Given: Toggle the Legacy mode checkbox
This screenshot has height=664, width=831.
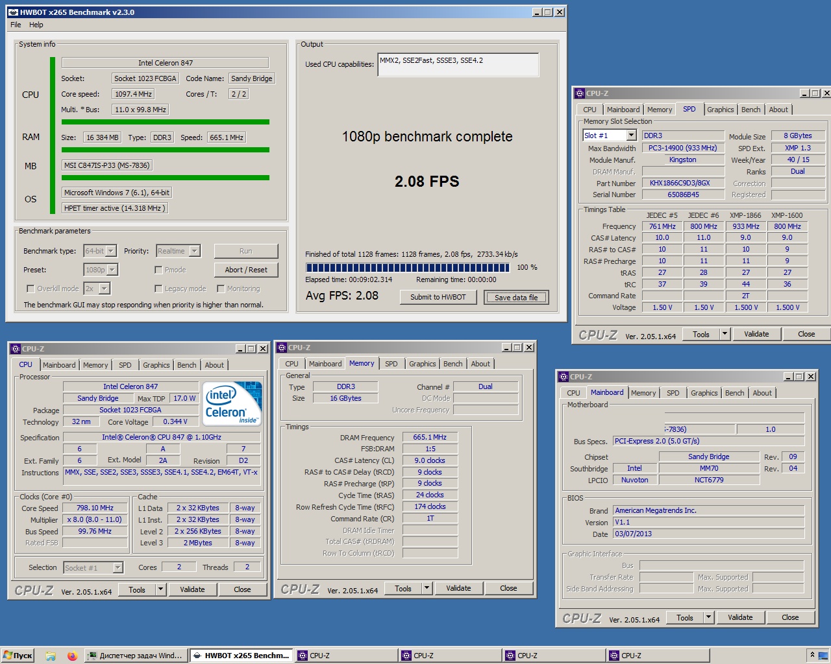Looking at the screenshot, I should pyautogui.click(x=158, y=289).
